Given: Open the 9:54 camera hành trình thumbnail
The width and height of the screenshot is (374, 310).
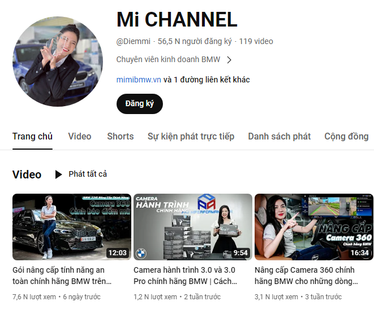Looking at the screenshot, I should pyautogui.click(x=193, y=227).
